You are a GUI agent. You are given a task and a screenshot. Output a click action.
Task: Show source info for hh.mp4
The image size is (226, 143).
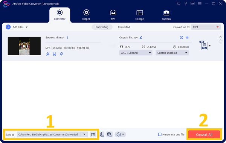pyautogui.click(x=67, y=37)
